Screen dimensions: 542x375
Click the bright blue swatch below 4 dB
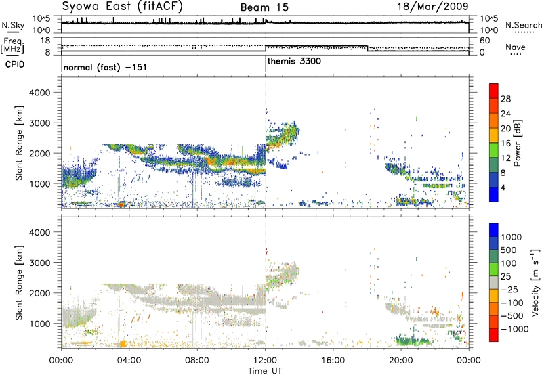pos(494,195)
